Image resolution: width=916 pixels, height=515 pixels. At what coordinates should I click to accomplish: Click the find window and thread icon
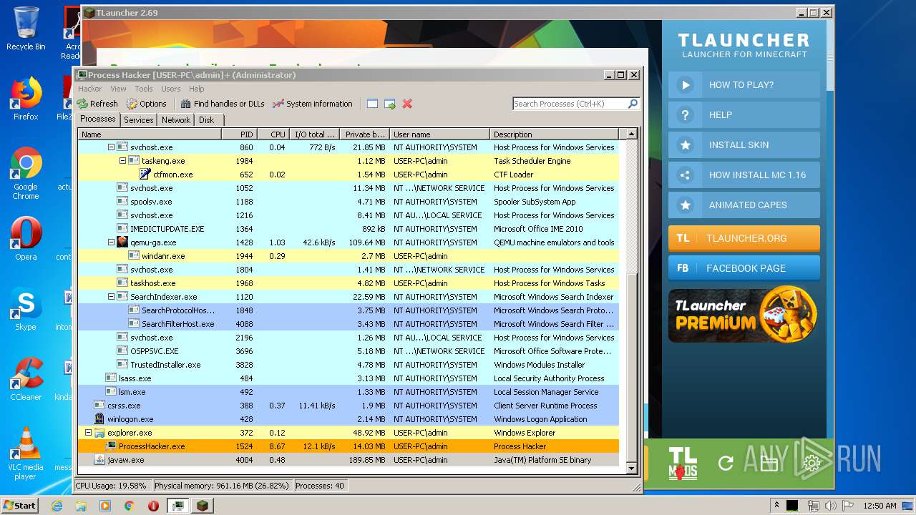tap(390, 104)
